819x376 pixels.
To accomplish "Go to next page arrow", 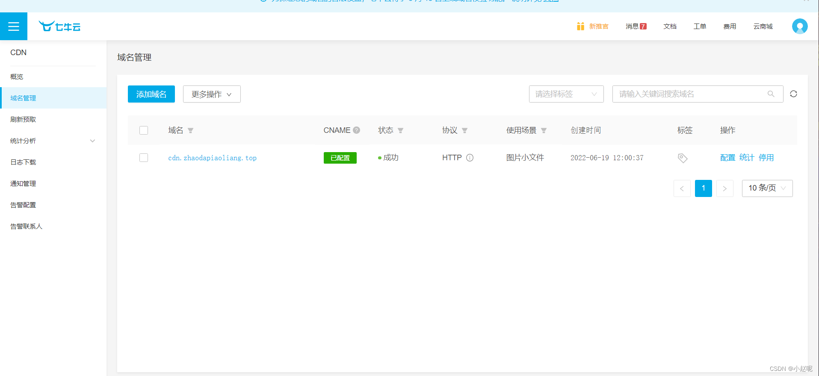I will click(x=725, y=188).
